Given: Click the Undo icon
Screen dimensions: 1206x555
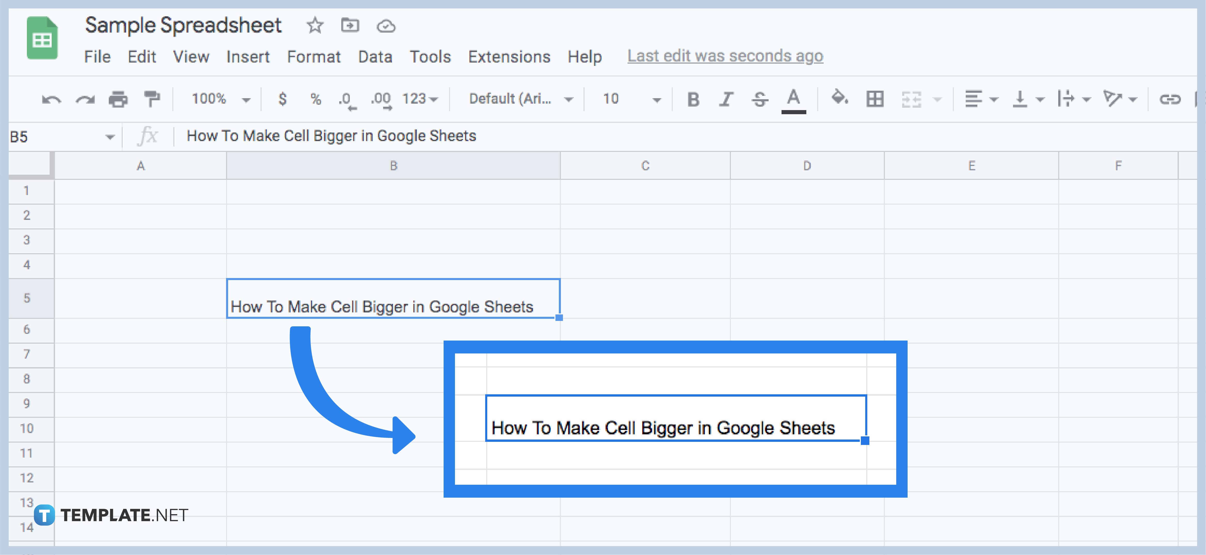Looking at the screenshot, I should (51, 99).
